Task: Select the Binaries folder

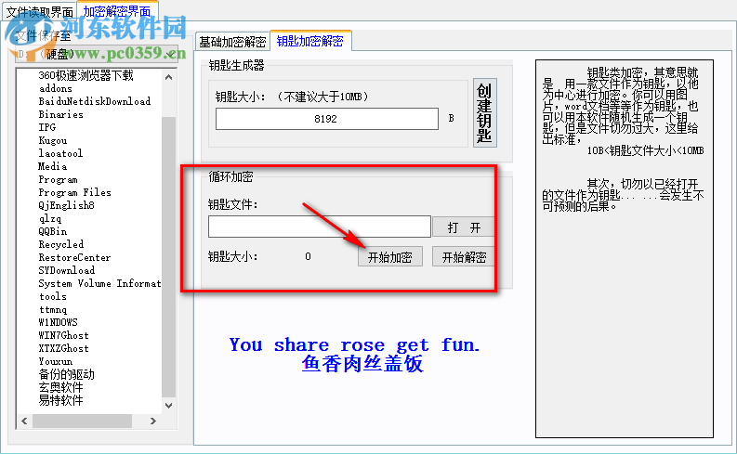Action: [x=60, y=114]
